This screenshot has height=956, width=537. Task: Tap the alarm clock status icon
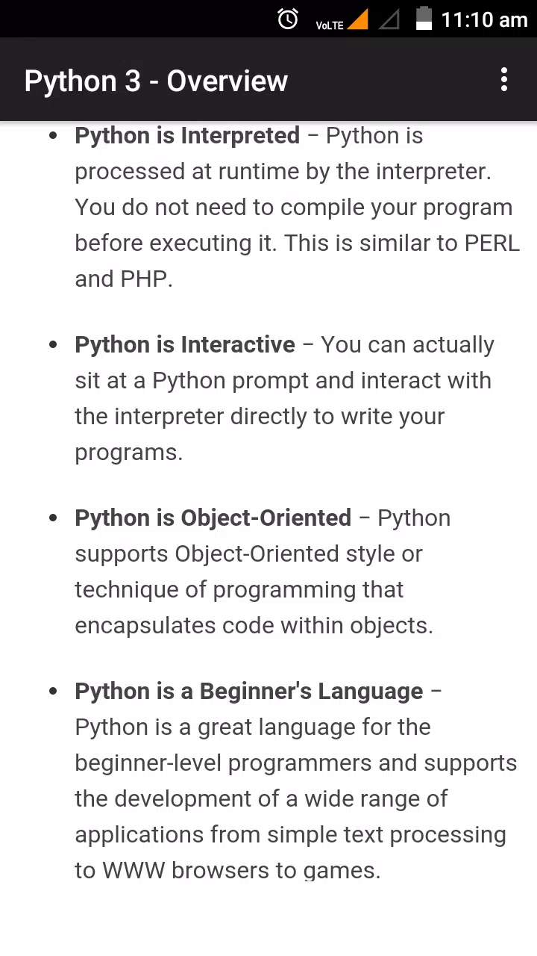click(288, 19)
